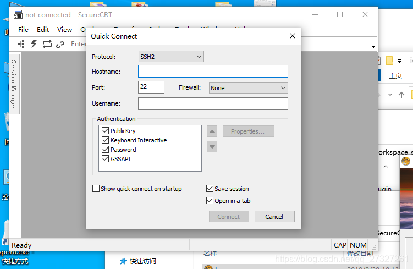The image size is (413, 269).
Task: Expand the Firewall None dropdown
Action: click(x=248, y=87)
